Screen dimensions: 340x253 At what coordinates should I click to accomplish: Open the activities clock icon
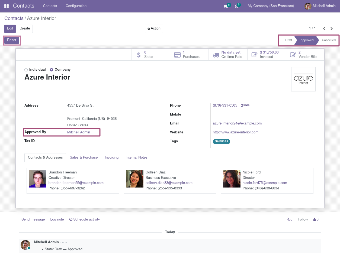point(236,6)
